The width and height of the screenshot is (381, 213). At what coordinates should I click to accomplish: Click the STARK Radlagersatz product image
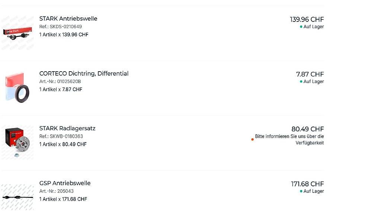pyautogui.click(x=17, y=142)
